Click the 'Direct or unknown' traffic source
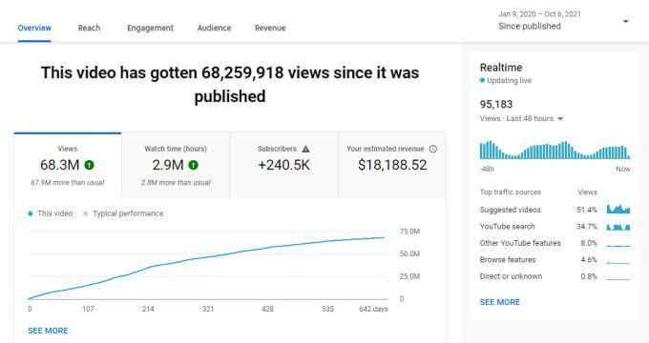Viewport: 649px width, 343px height. click(x=511, y=276)
